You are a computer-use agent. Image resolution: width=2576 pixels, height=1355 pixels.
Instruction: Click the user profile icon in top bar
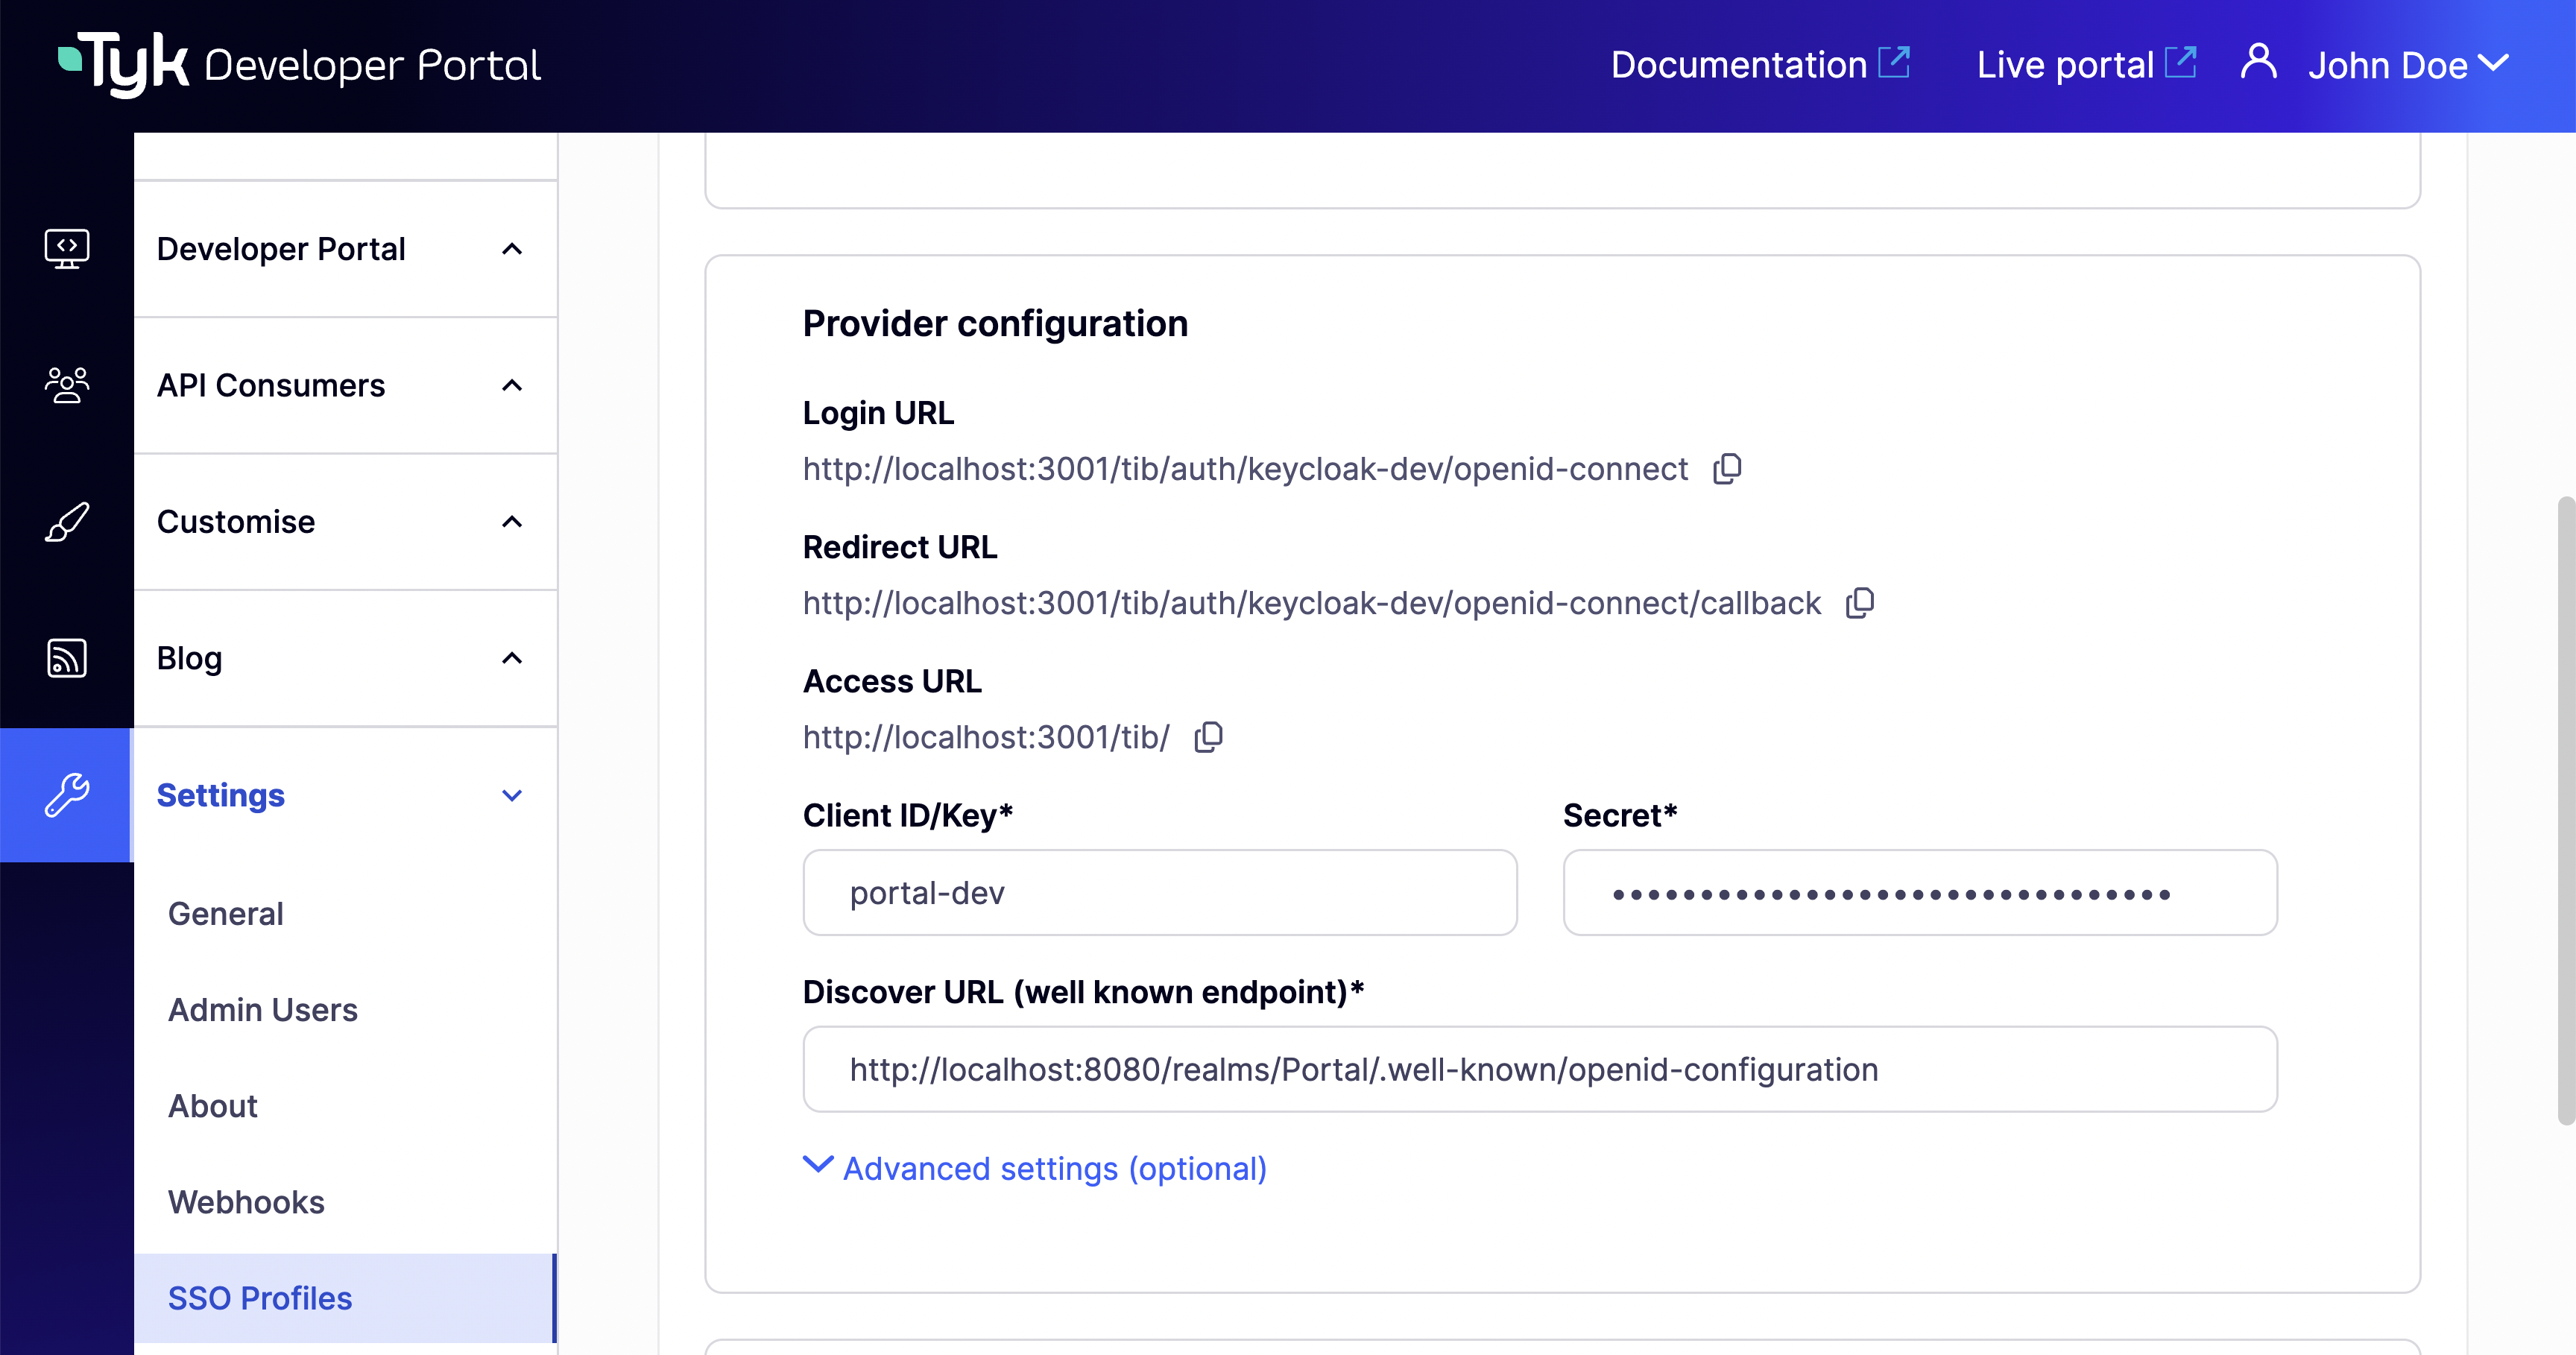tap(2258, 63)
